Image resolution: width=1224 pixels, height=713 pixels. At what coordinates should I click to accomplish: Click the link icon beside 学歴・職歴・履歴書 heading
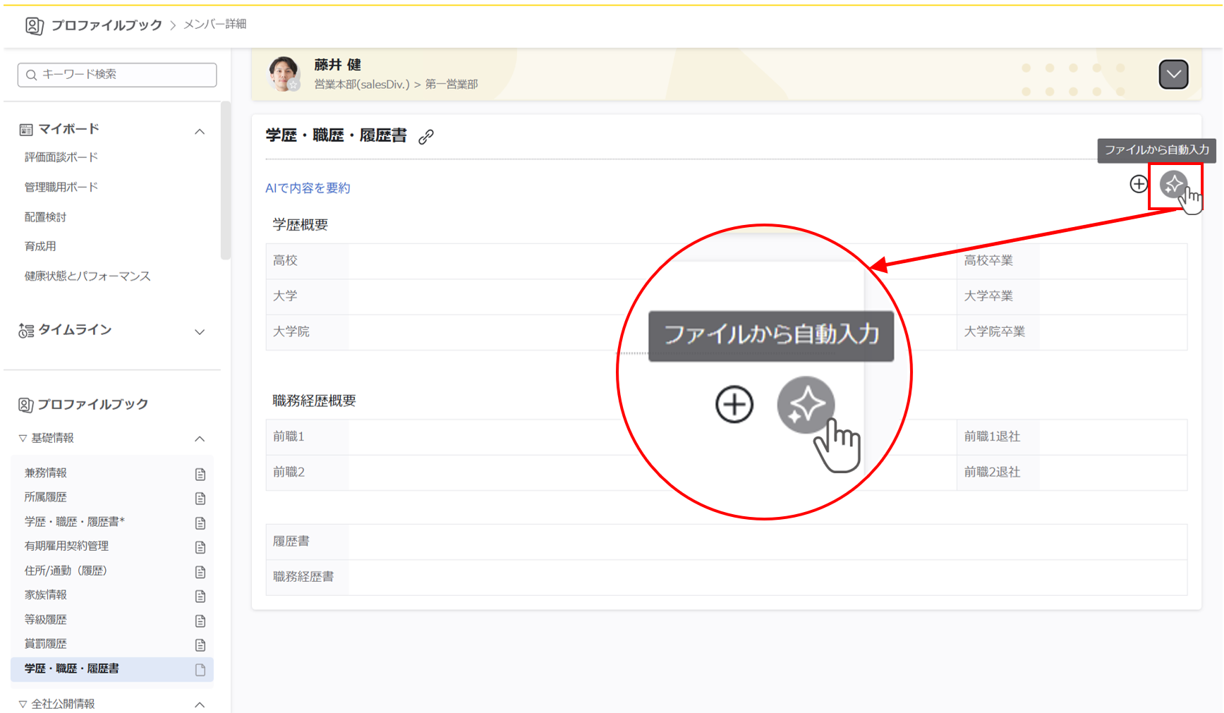pyautogui.click(x=425, y=137)
